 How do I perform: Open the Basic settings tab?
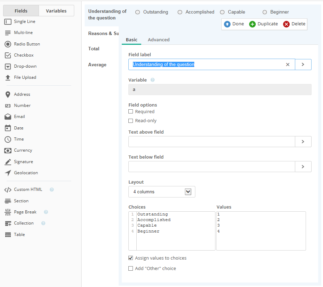131,40
